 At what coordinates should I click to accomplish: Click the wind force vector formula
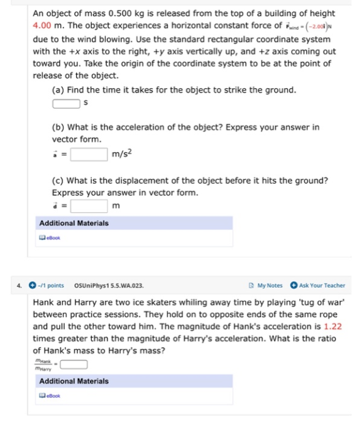pos(309,26)
